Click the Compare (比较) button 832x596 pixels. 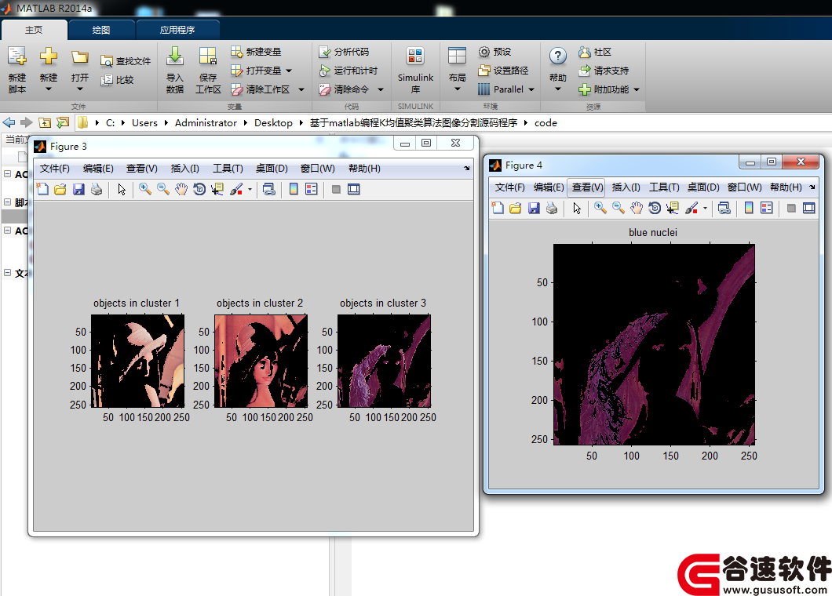tap(117, 79)
